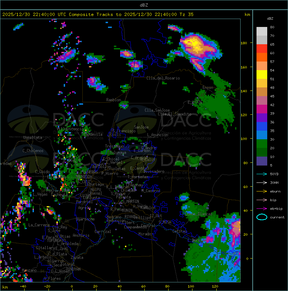This screenshot has width=288, height=291.
Task: Click the x-axis tick label -20
Action: [x=47, y=286]
